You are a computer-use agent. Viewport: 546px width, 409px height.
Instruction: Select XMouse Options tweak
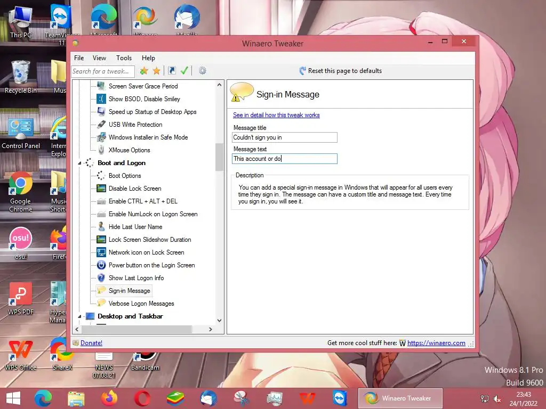point(129,150)
